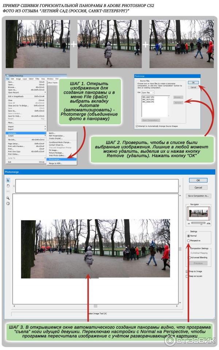Choose the Normal radio option
This screenshot has width=219, height=350.
click(188, 236)
